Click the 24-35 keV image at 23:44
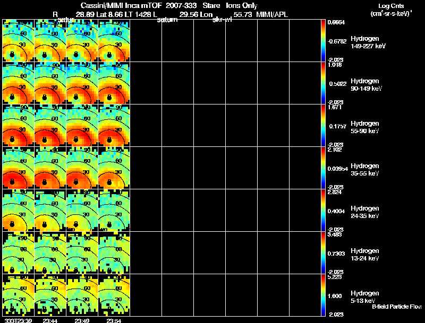425x323 pixels. point(50,211)
